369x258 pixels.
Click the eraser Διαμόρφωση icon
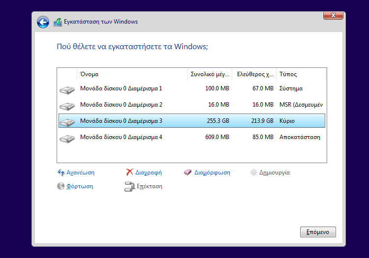point(187,172)
